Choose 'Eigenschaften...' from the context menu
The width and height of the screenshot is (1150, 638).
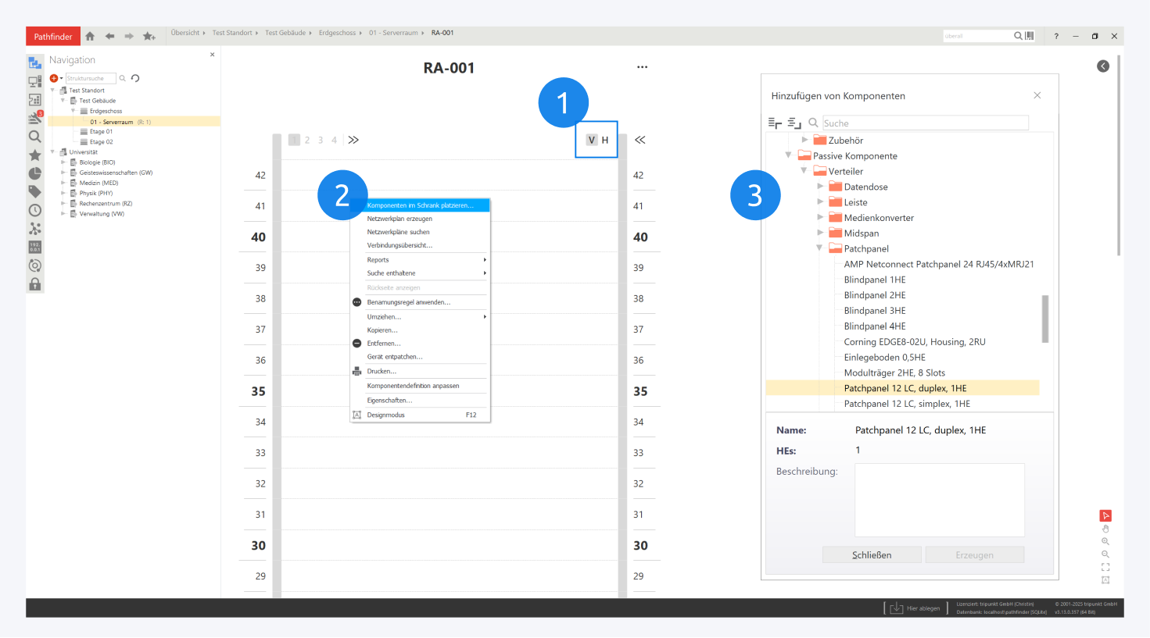pos(389,401)
